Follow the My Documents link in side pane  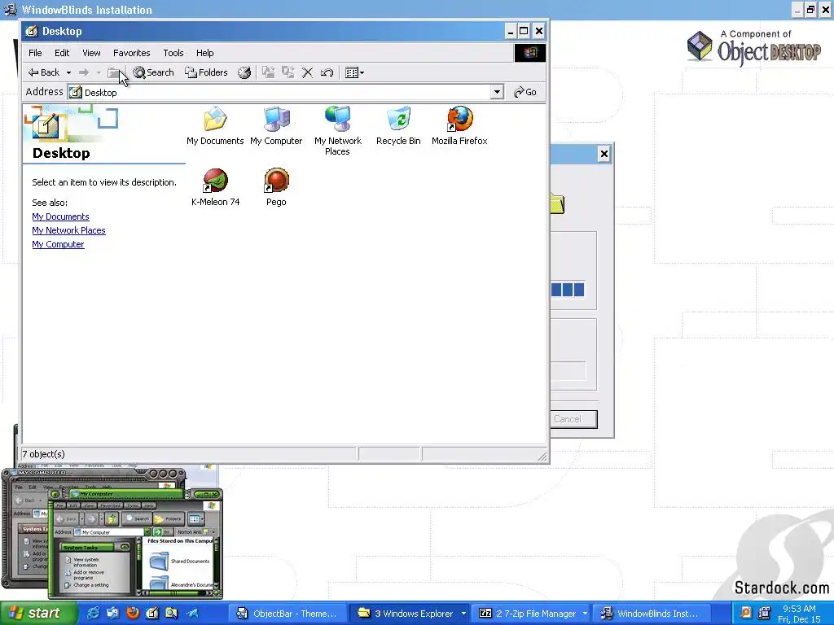point(60,216)
